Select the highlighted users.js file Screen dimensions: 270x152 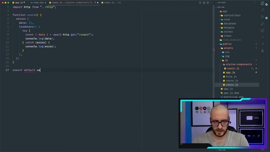tap(237, 85)
